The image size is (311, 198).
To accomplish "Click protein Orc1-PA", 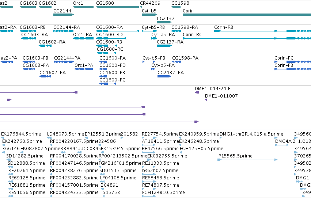I will (84, 65).
